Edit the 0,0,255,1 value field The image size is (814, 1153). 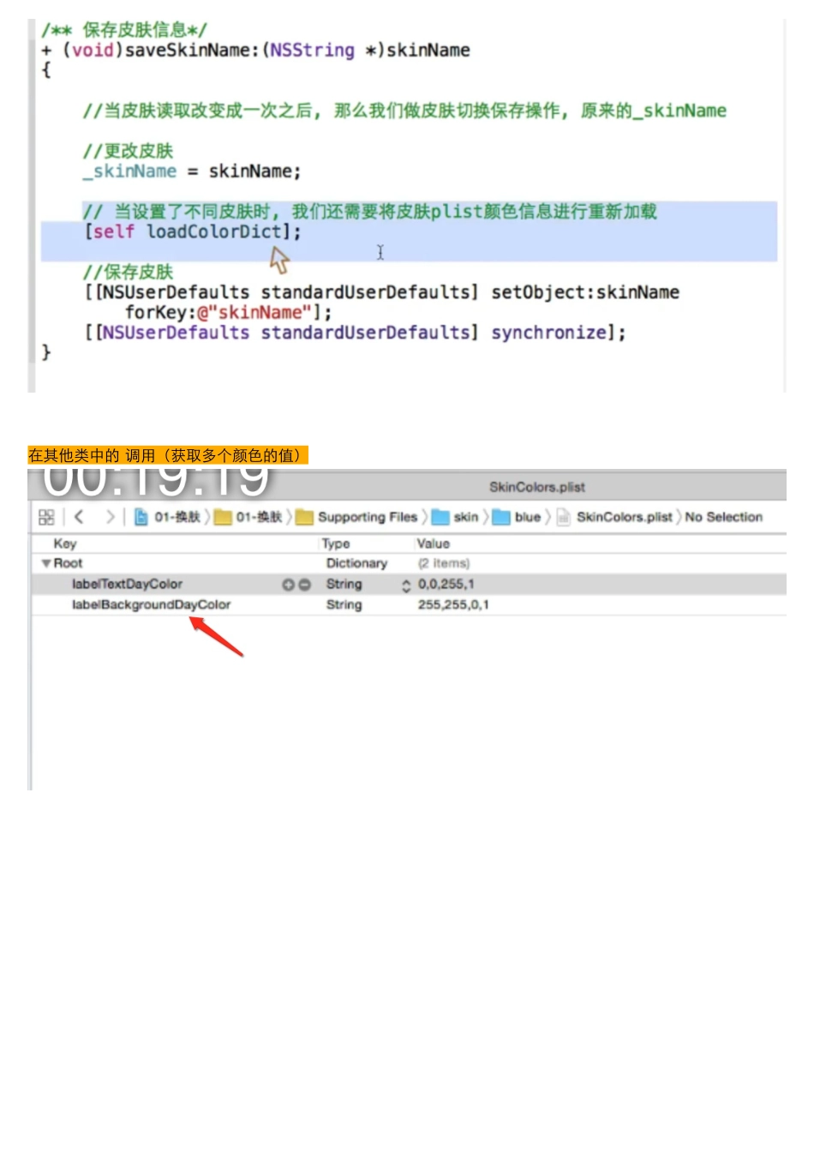point(446,585)
